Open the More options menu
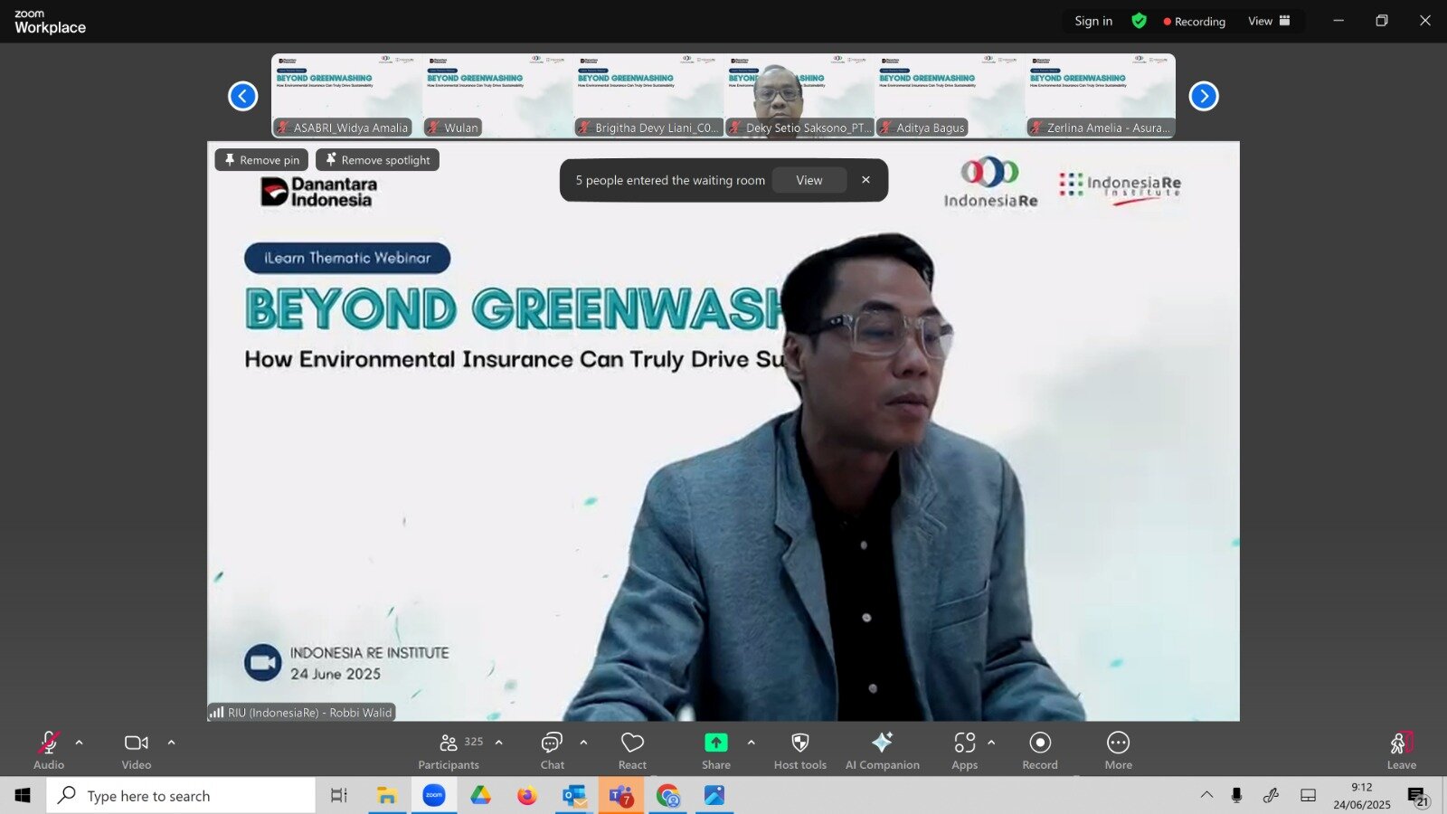Screen dimensions: 1447x814 pos(1118,751)
